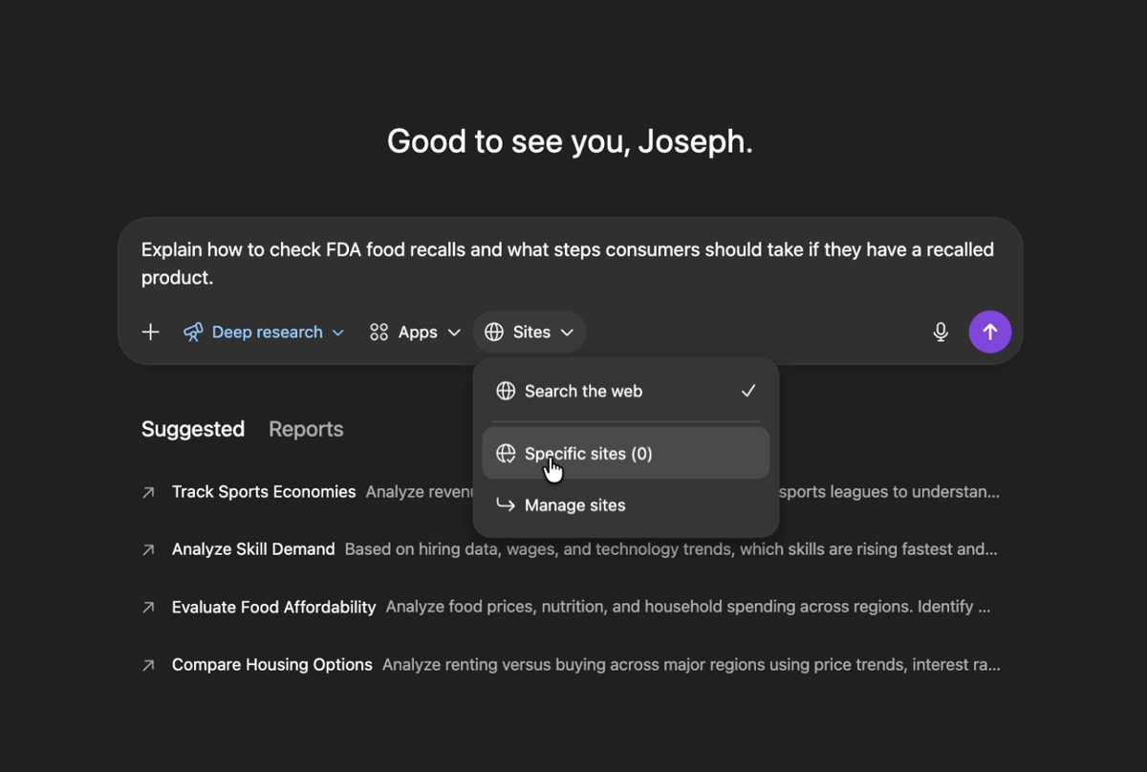Click the diagonal arrow beside Compare Housing Options
The height and width of the screenshot is (772, 1147).
(148, 664)
